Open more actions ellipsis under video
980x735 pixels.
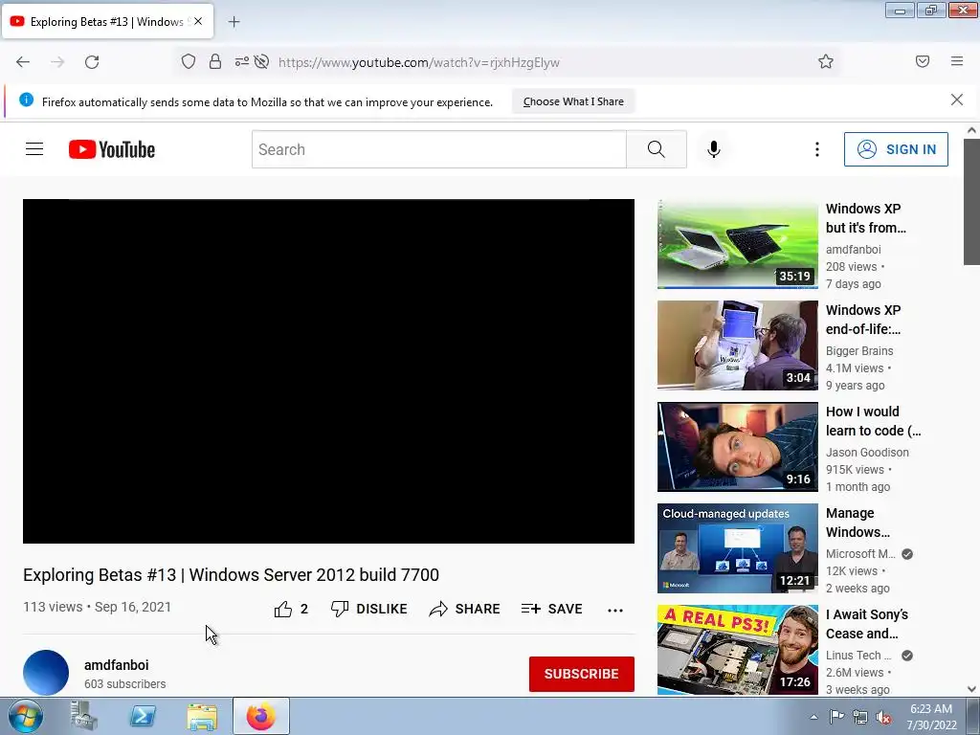pos(615,610)
